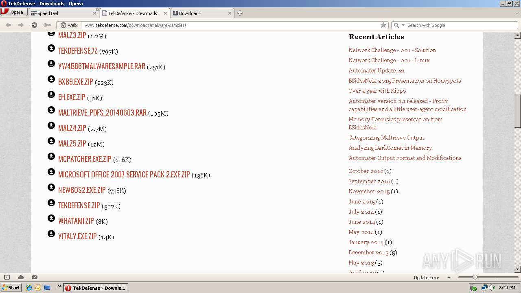
Task: Expand the zoom menu arrow beside Update Error
Action: pyautogui.click(x=449, y=277)
